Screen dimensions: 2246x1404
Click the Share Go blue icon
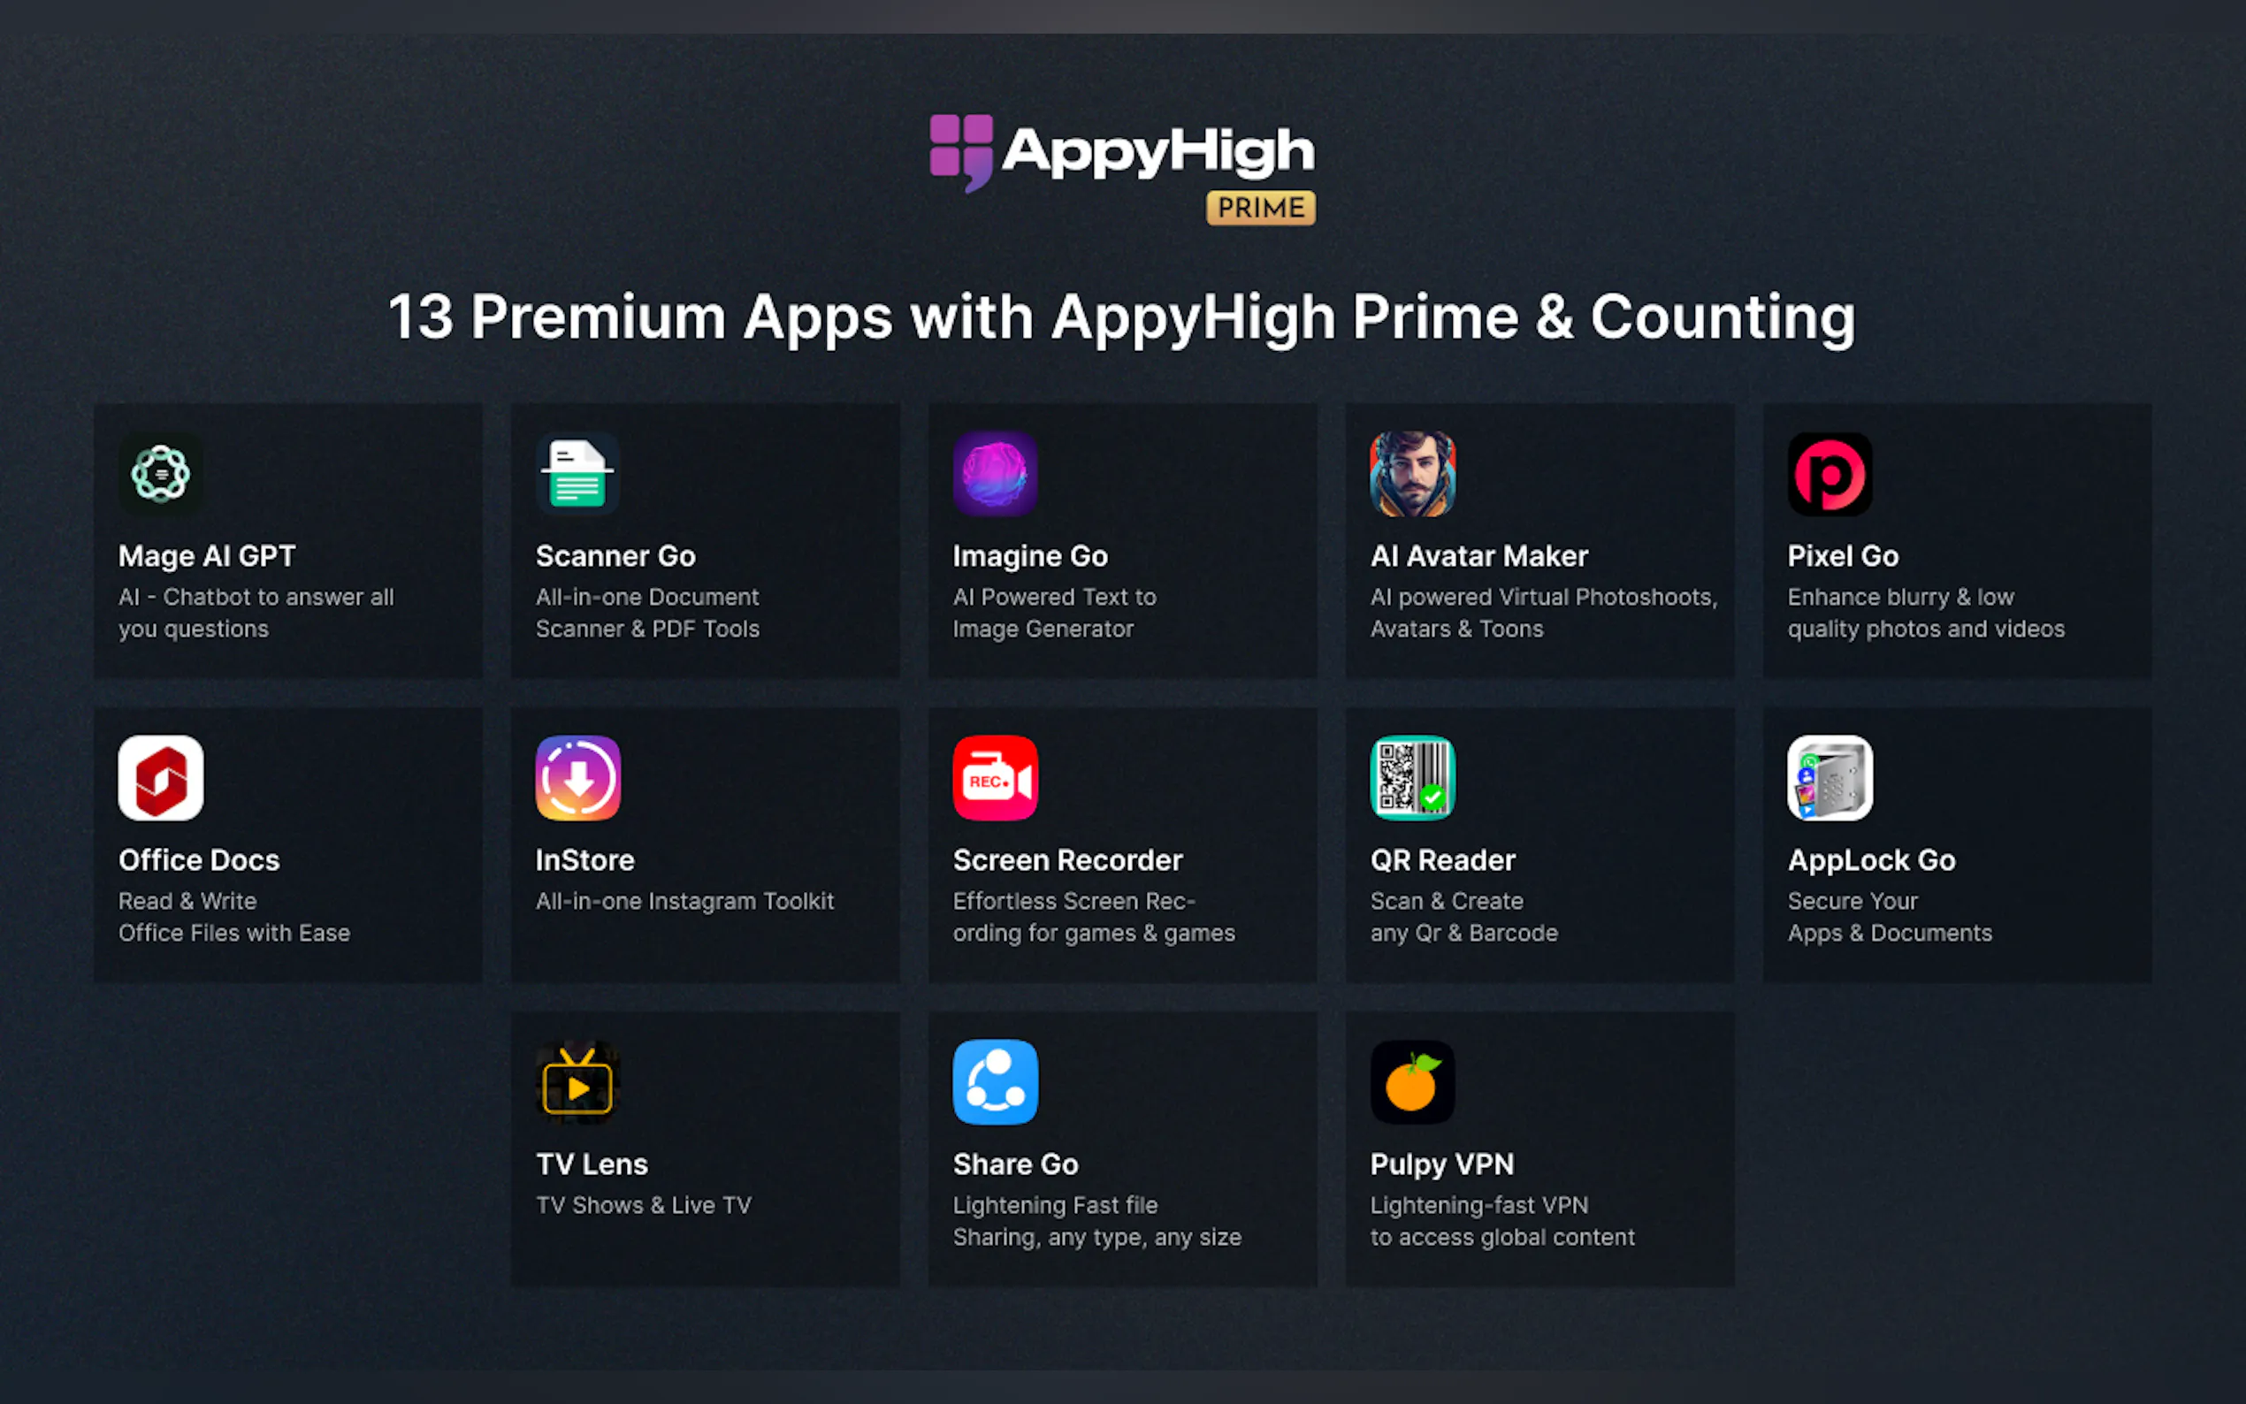click(996, 1082)
